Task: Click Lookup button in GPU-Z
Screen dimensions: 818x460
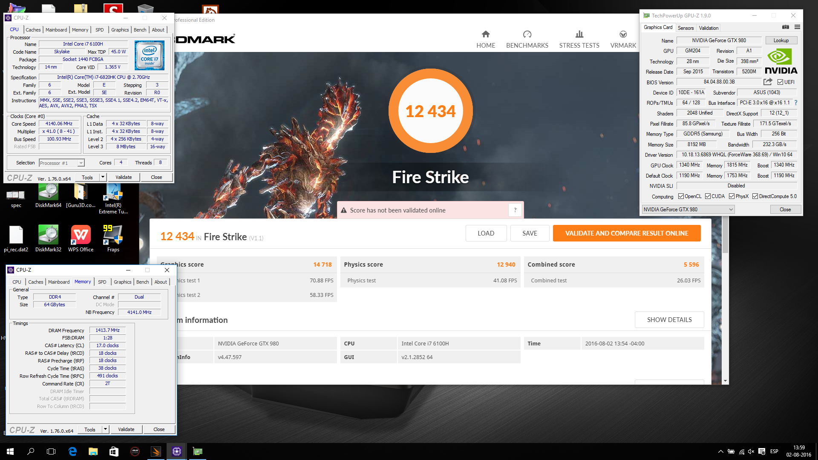Action: 781,40
